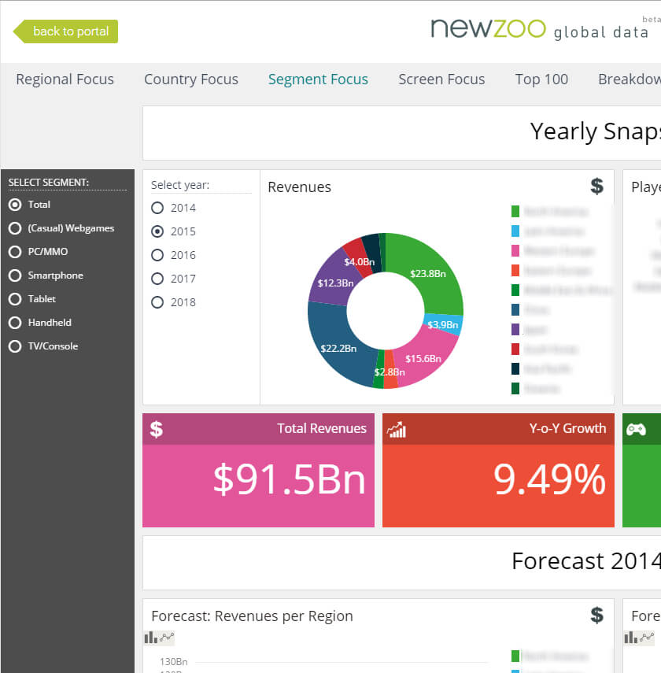Go to the Top 100 tab

click(x=541, y=80)
